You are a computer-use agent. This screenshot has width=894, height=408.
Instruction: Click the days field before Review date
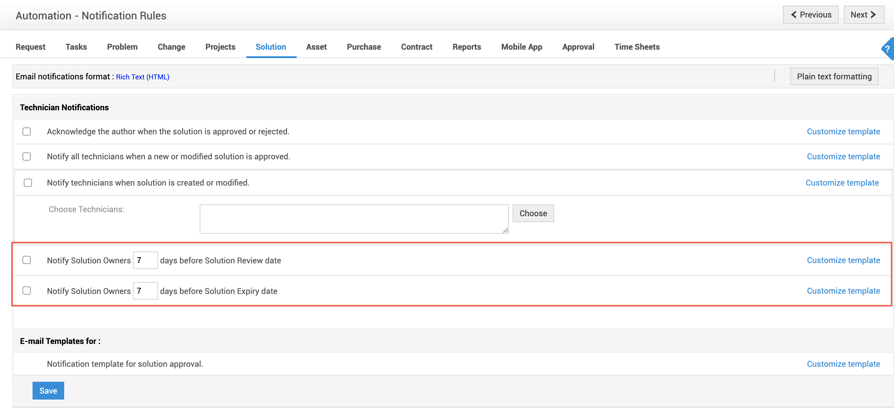coord(146,260)
